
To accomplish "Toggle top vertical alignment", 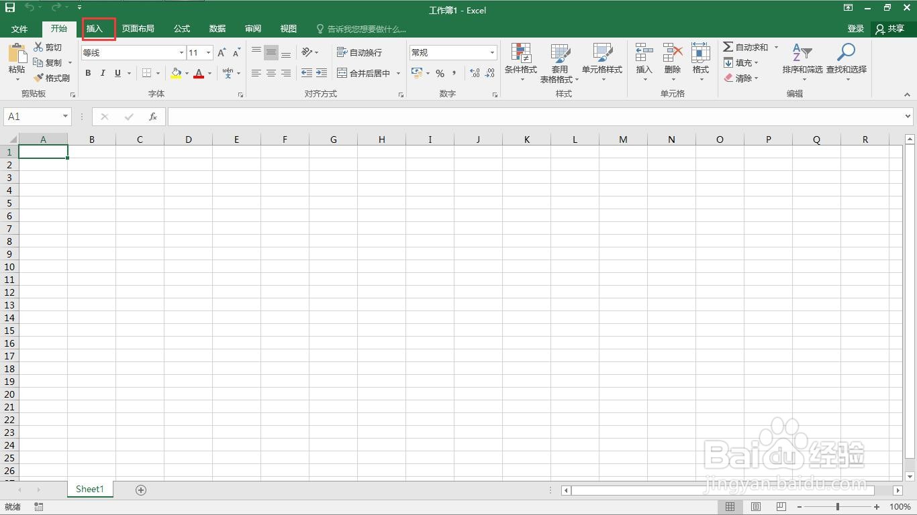I will pyautogui.click(x=256, y=52).
